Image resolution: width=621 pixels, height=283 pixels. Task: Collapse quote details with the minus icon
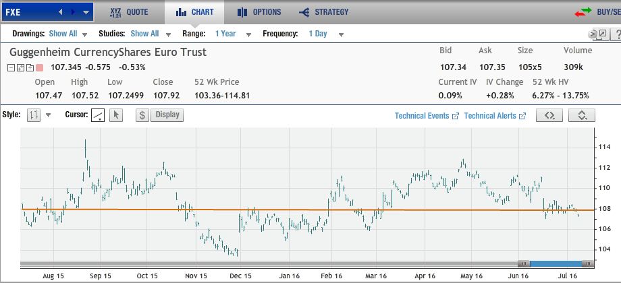(x=11, y=67)
